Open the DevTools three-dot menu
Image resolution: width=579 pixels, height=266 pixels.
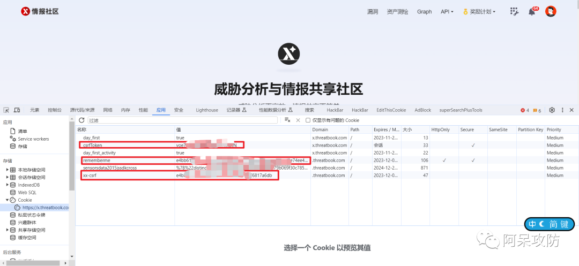[562, 110]
